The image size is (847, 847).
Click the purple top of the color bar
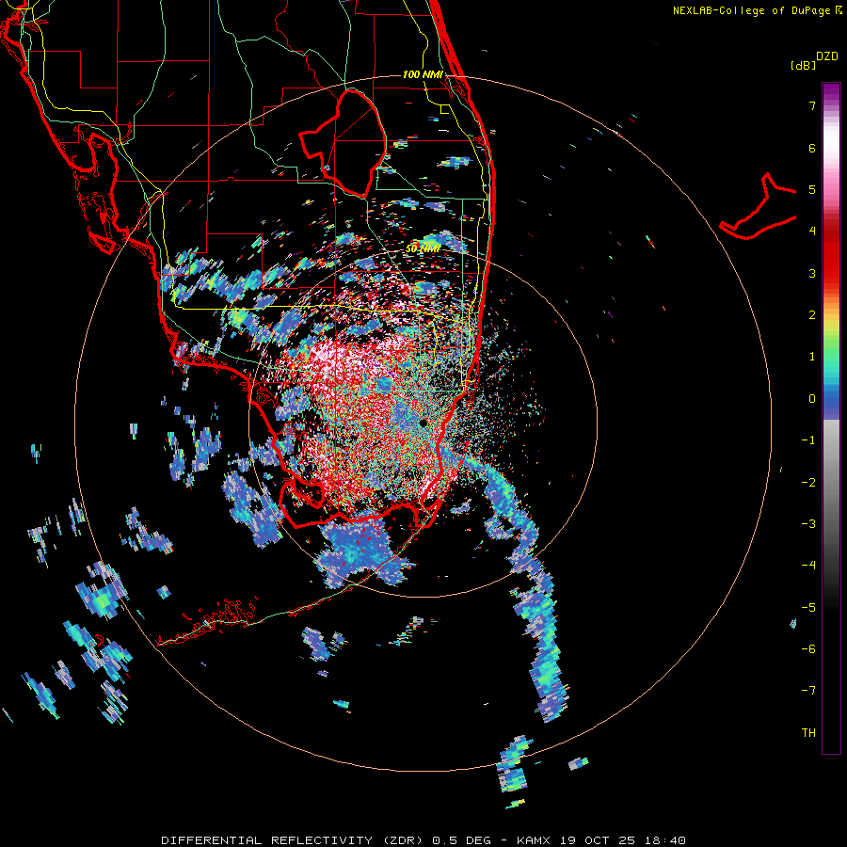pyautogui.click(x=831, y=90)
